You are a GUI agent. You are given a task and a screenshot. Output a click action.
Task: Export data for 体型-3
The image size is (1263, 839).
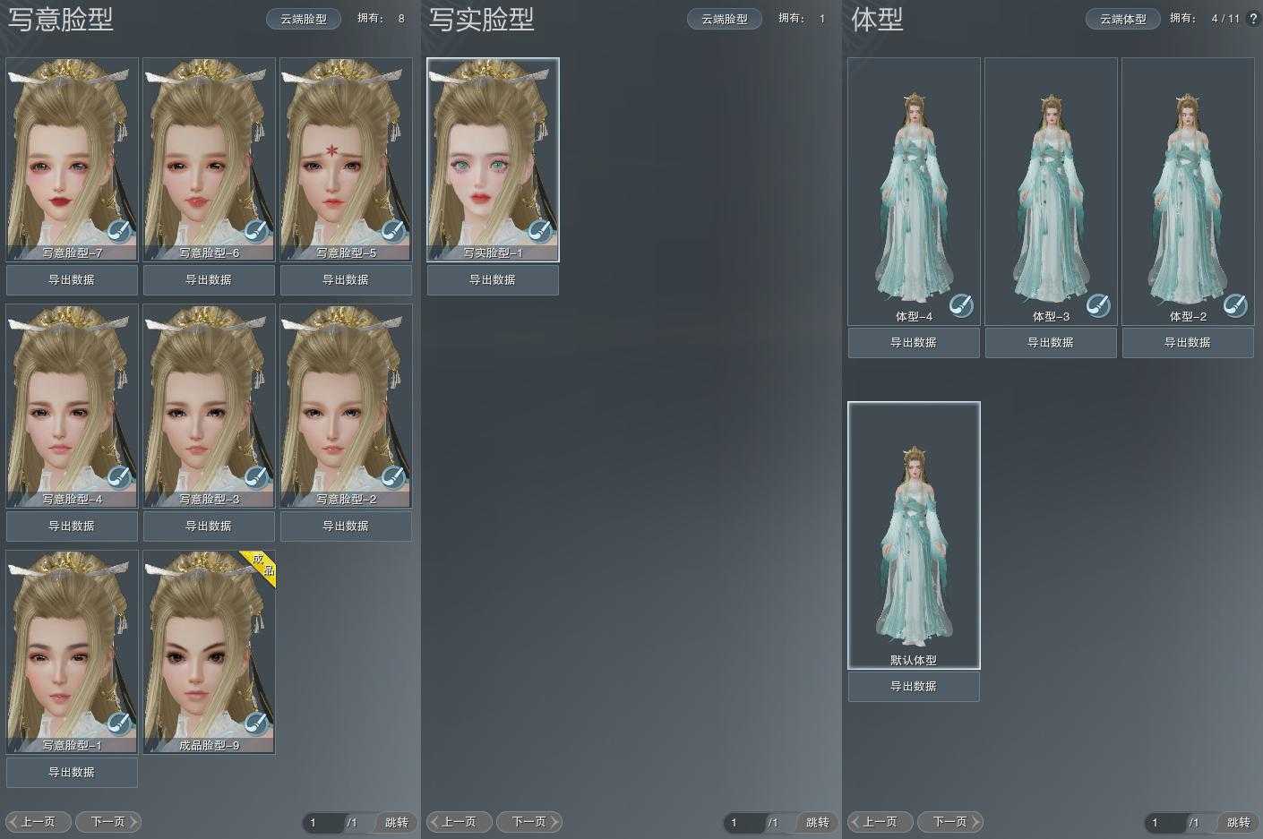click(x=1051, y=343)
